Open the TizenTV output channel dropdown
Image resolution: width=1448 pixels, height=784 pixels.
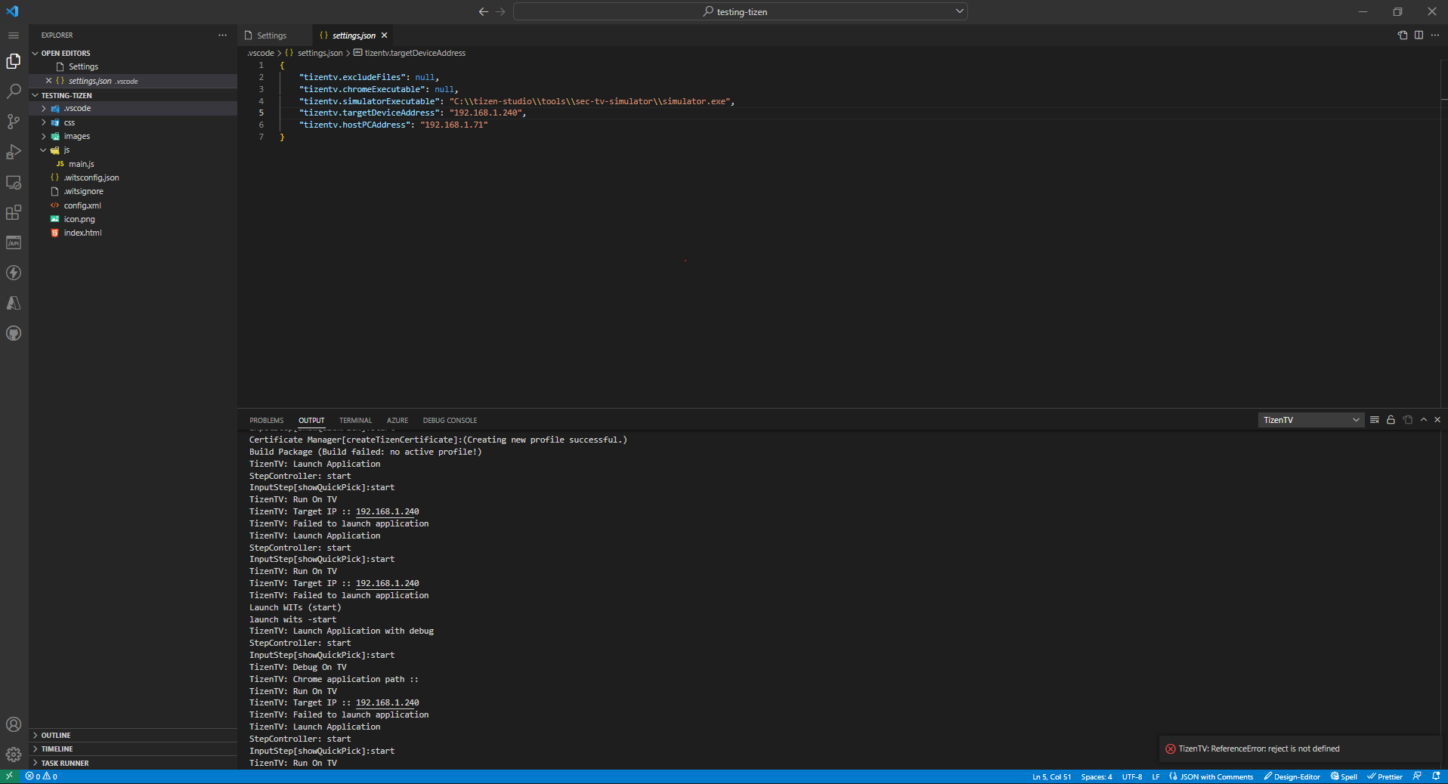pyautogui.click(x=1310, y=420)
